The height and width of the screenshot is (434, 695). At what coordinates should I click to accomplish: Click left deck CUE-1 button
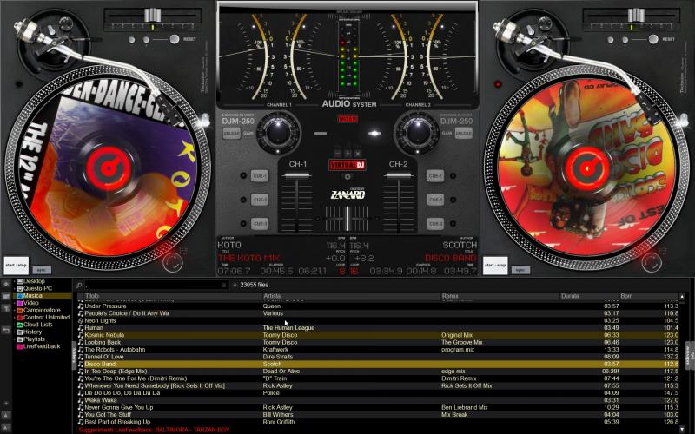(260, 176)
